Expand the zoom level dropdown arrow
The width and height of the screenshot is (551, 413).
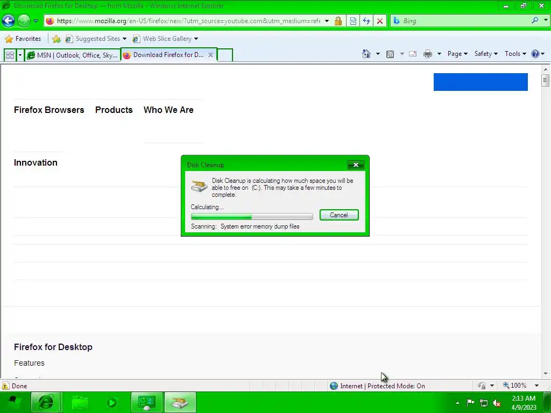pos(536,386)
